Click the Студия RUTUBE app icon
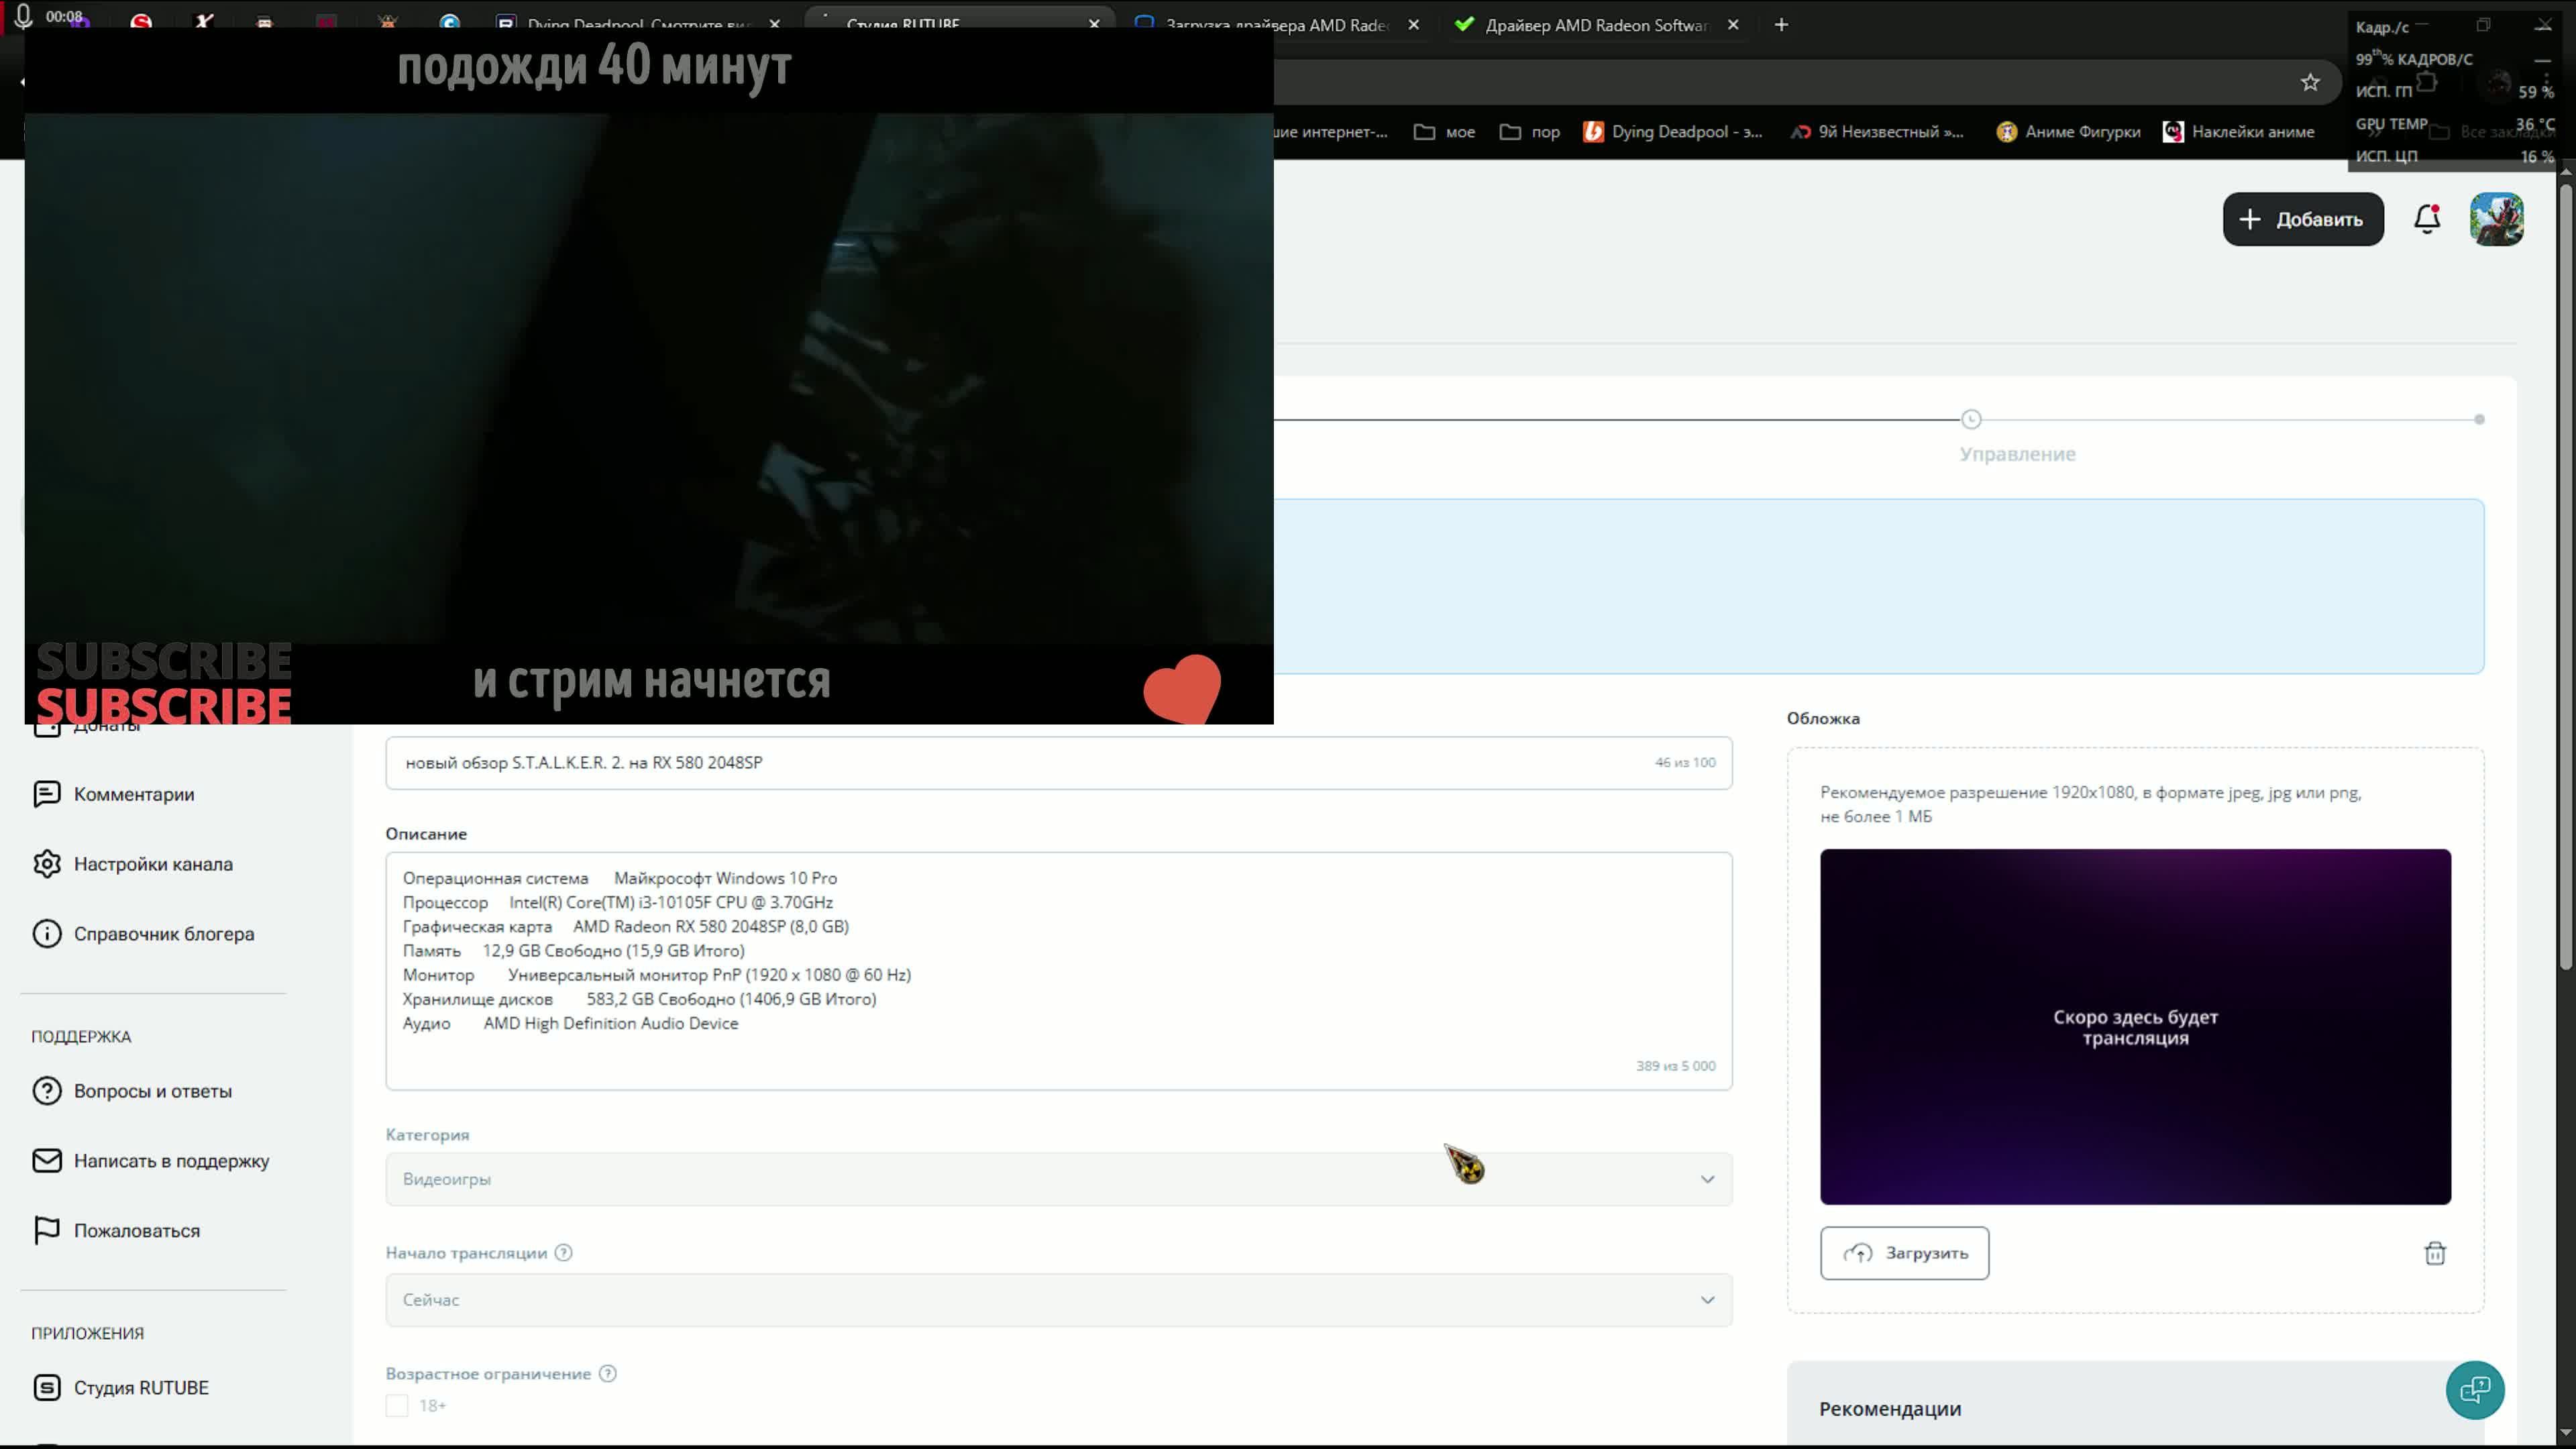2576x1449 pixels. pos(47,1388)
